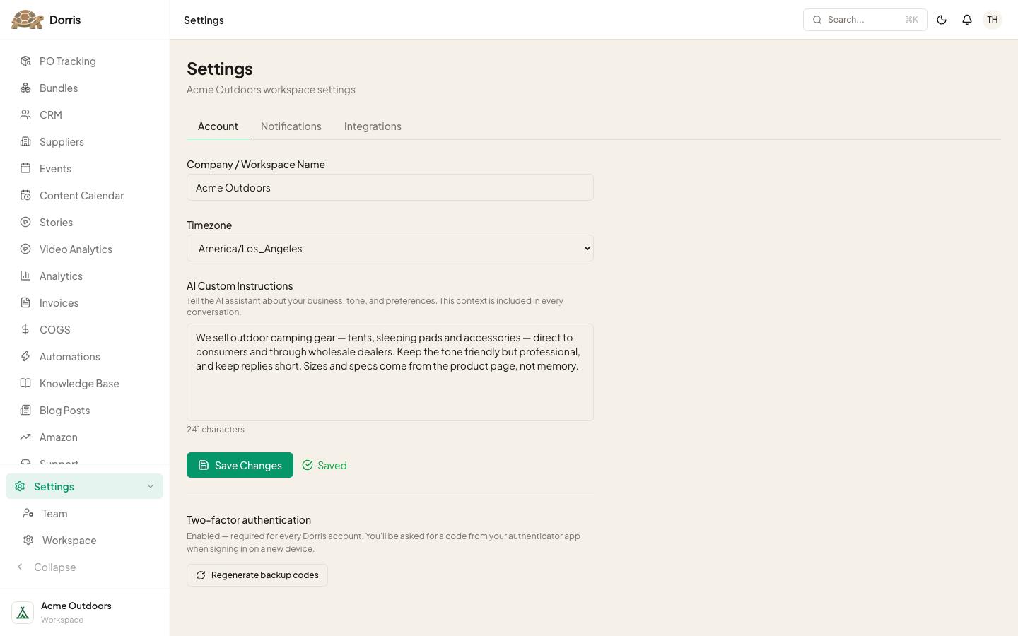Screen dimensions: 1018x636
Task: Switch to the Account tab
Action: pyautogui.click(x=218, y=126)
